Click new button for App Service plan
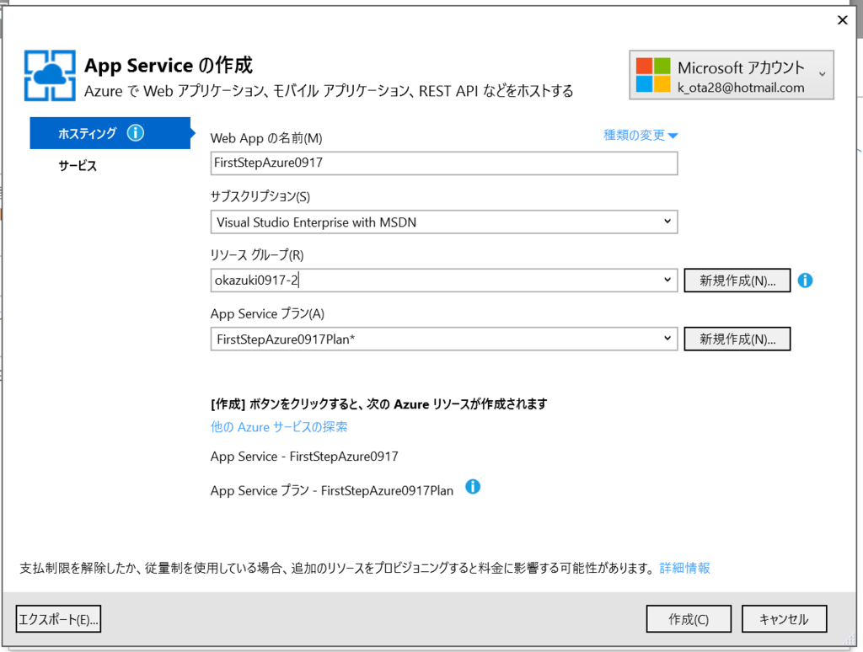 pyautogui.click(x=737, y=339)
